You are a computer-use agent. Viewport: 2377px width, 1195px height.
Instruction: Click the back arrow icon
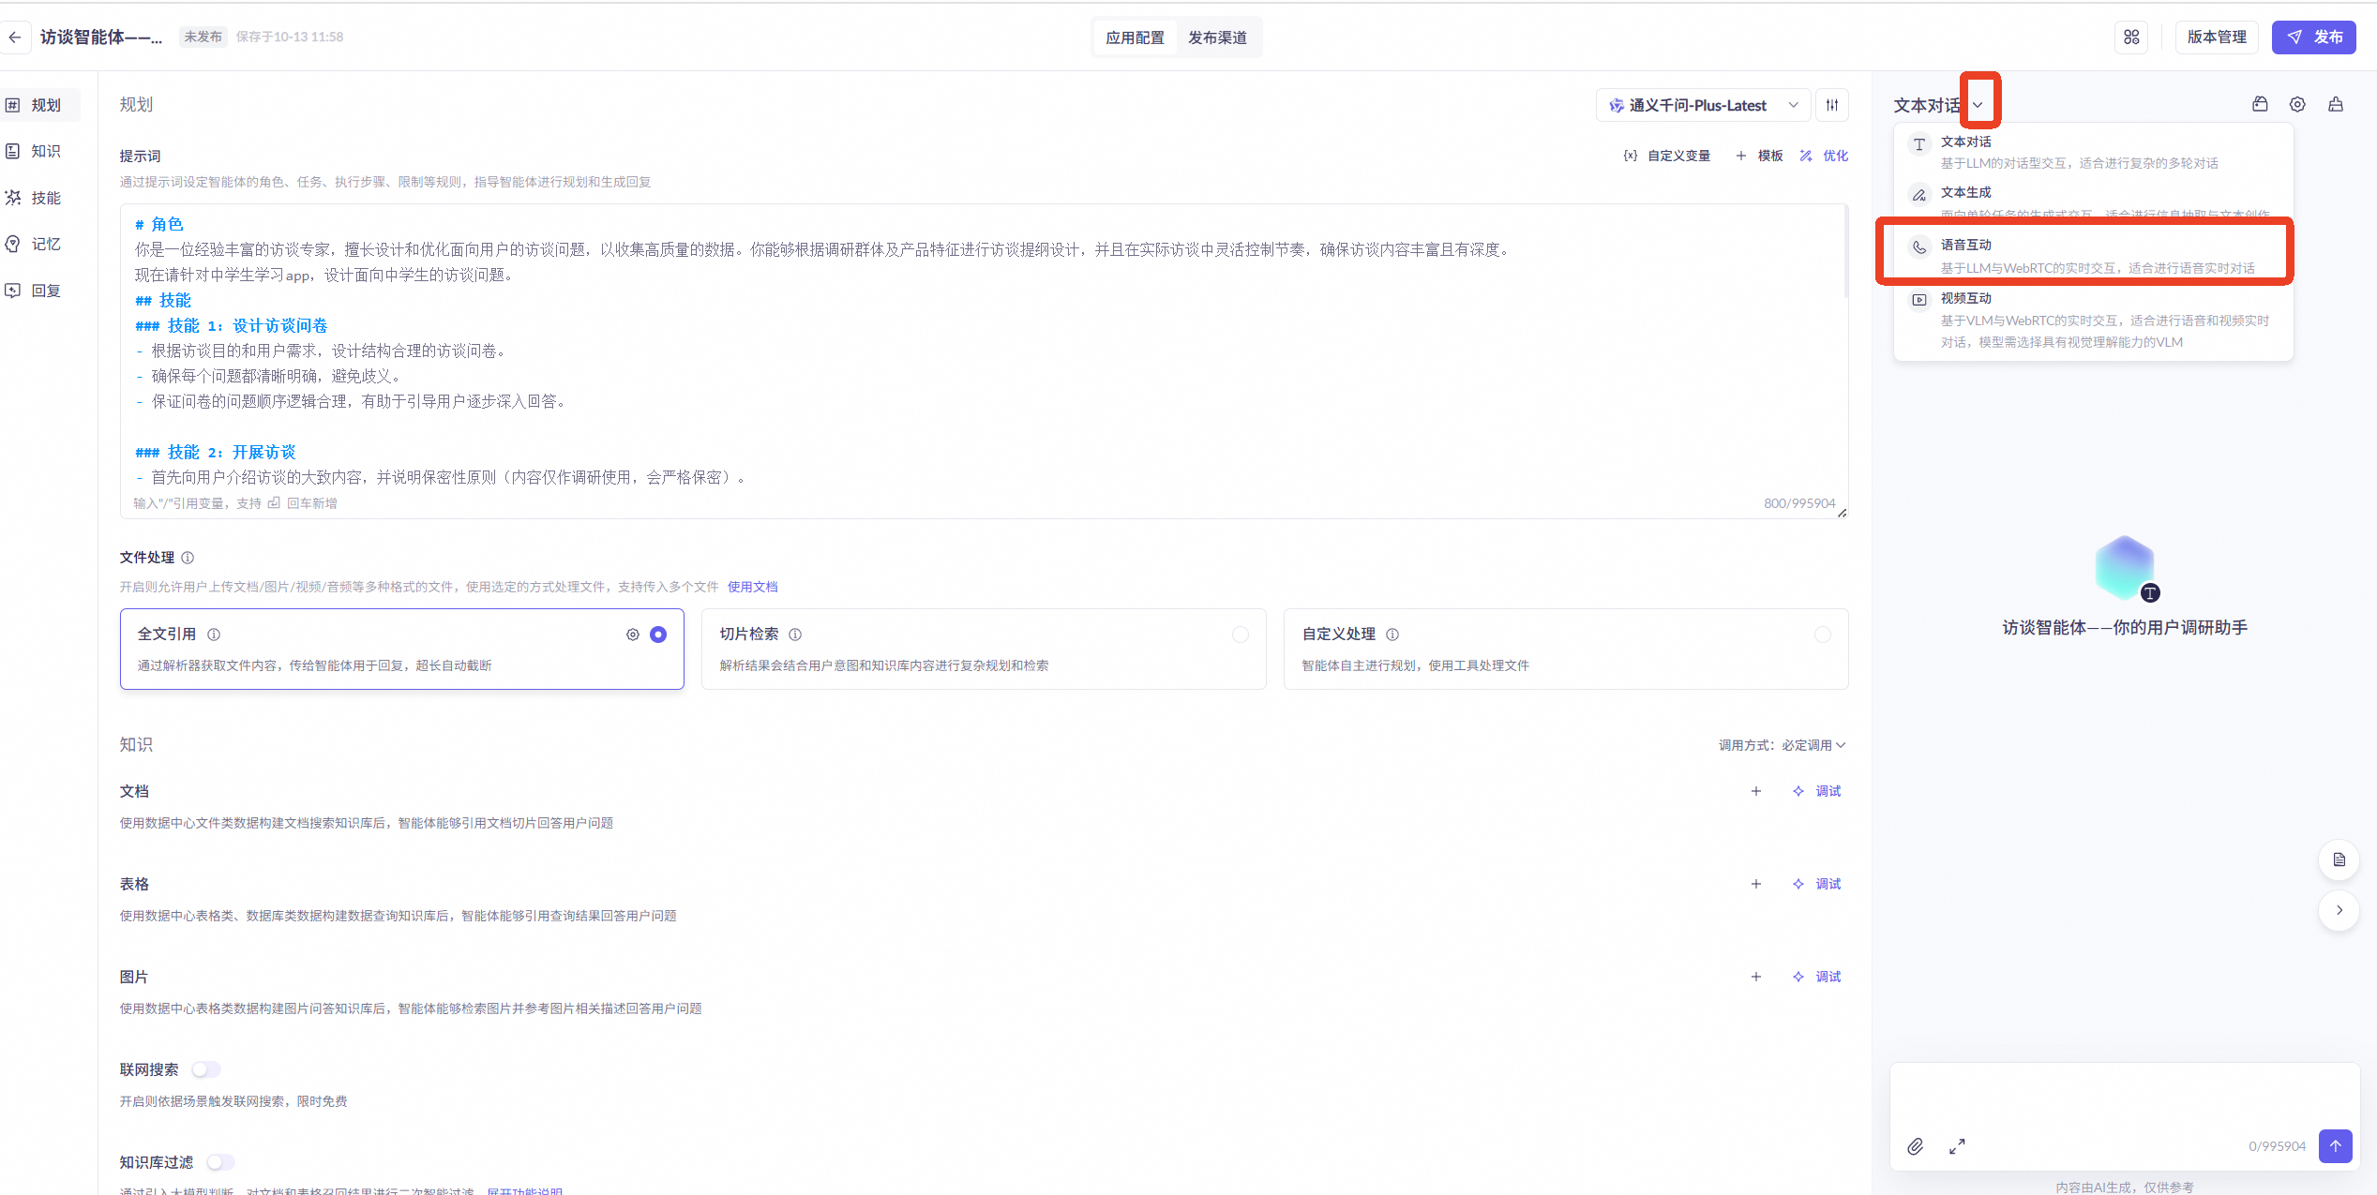[x=15, y=37]
